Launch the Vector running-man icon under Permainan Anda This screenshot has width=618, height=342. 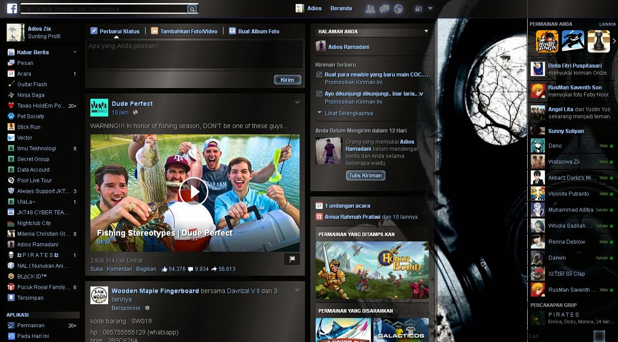pyautogui.click(x=573, y=41)
